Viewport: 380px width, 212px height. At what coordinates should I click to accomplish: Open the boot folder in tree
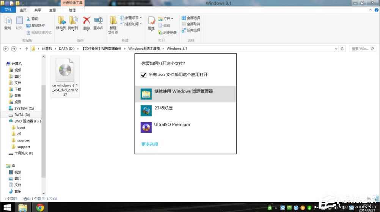tap(19, 127)
